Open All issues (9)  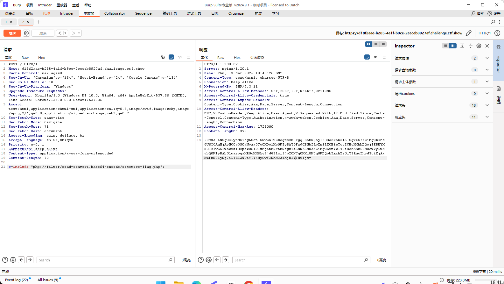(x=48, y=280)
